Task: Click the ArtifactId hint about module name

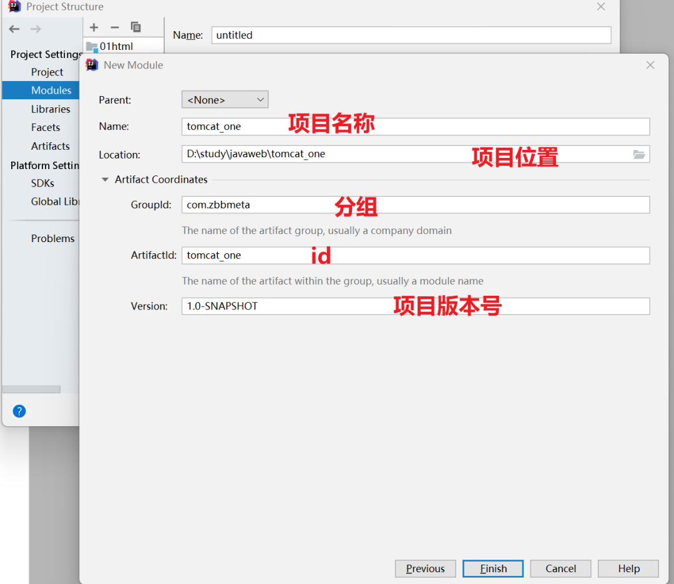Action: pyautogui.click(x=332, y=281)
